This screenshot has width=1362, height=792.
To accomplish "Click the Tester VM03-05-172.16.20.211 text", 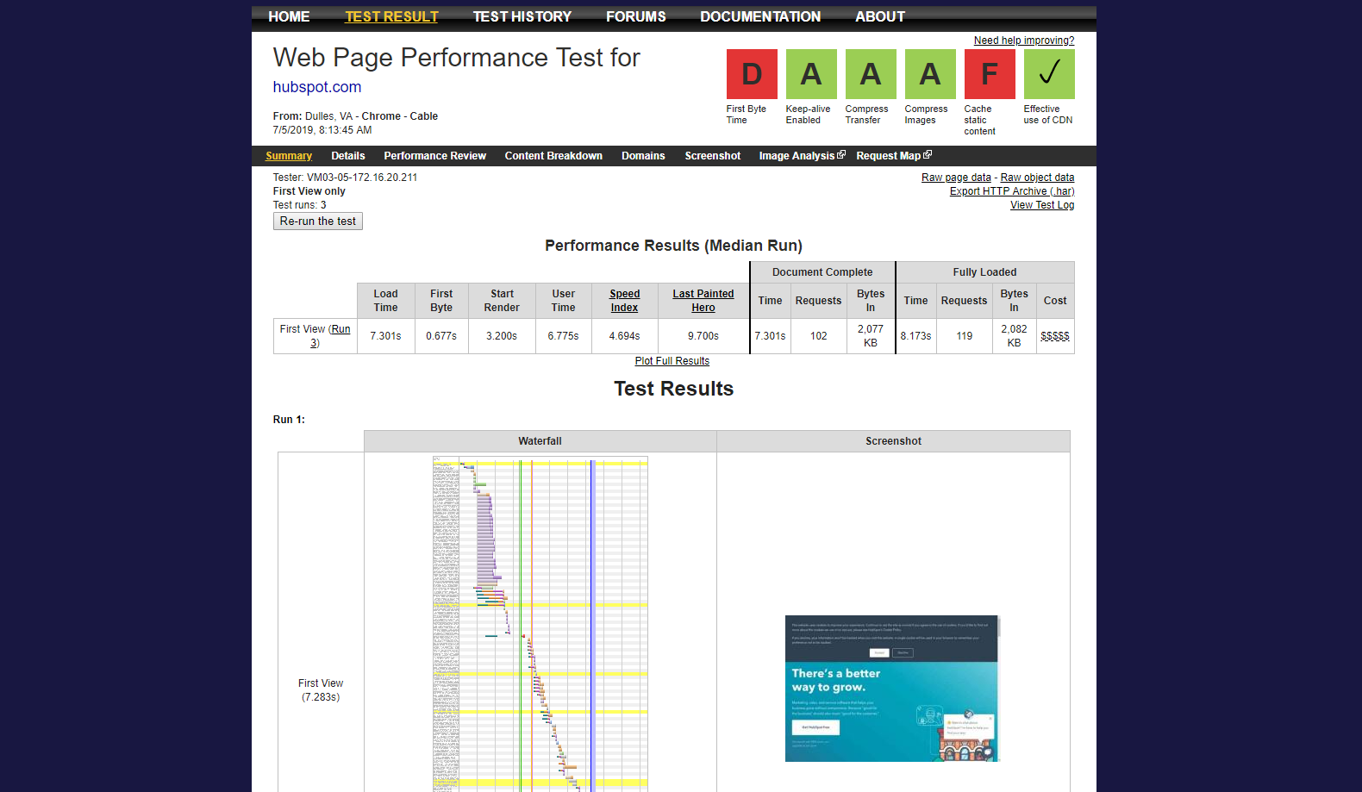I will click(x=345, y=178).
